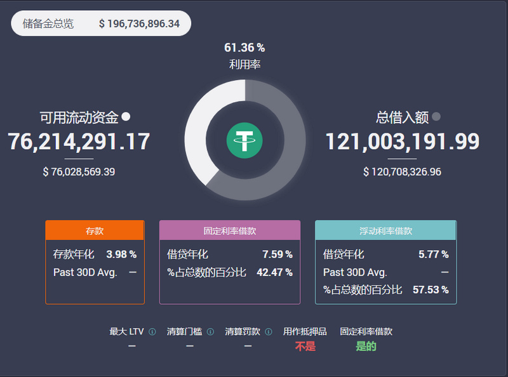508x377 pixels.
Task: Switch to the 固定利率借款 card header
Action: coord(231,230)
